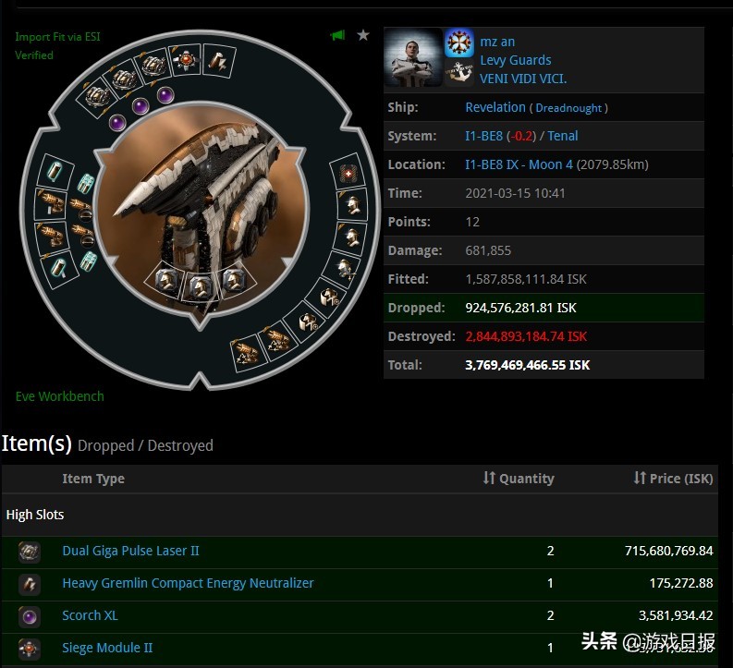Click the Revelation ship render in the wheel
Screen dimensions: 733x668
pyautogui.click(x=201, y=211)
